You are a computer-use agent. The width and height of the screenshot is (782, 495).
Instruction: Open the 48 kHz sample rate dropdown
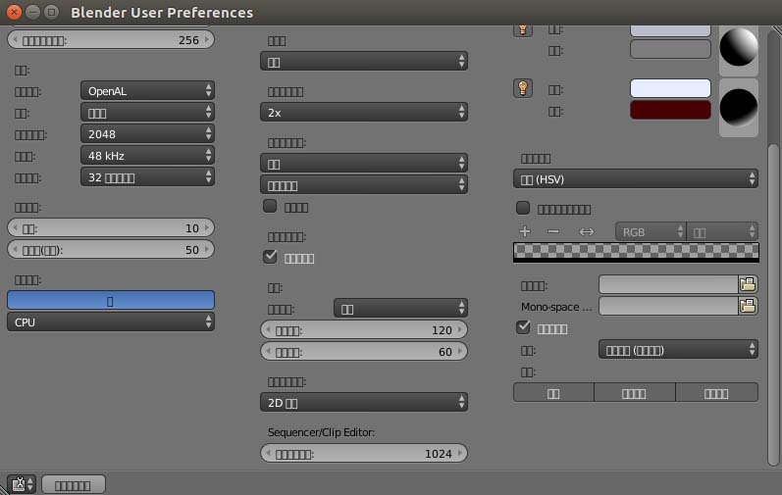click(x=147, y=156)
